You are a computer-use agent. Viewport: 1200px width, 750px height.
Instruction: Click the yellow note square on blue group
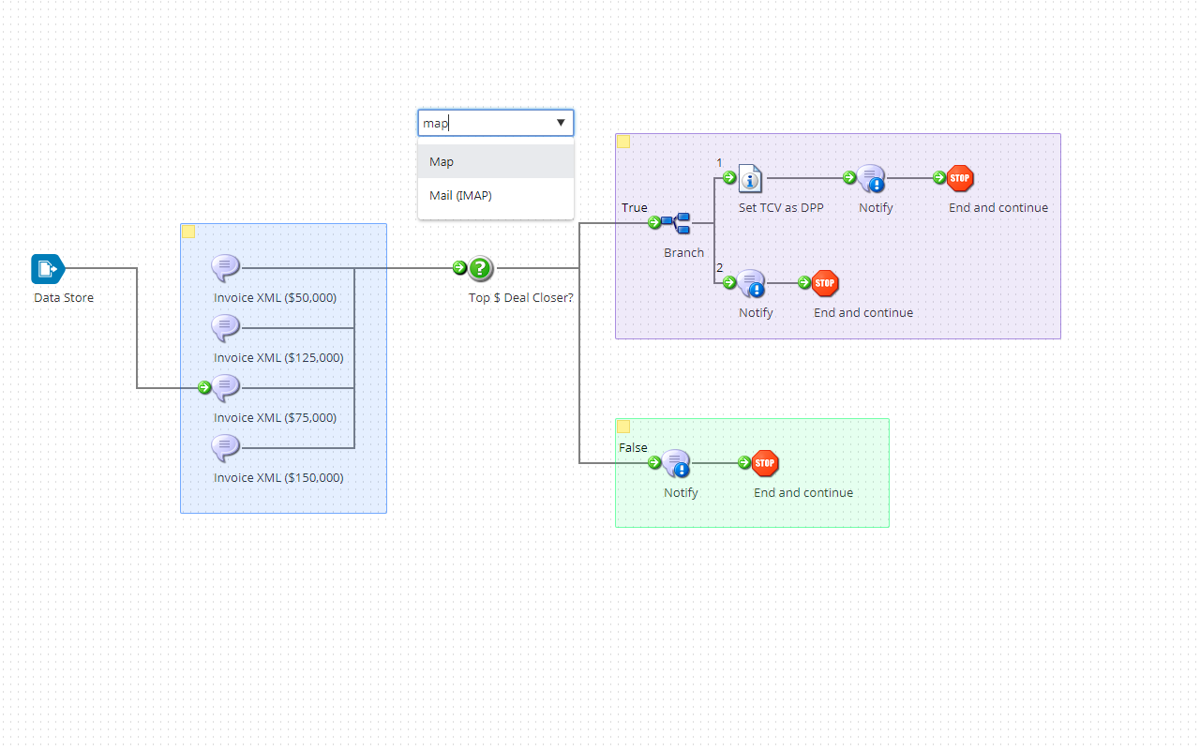(188, 232)
